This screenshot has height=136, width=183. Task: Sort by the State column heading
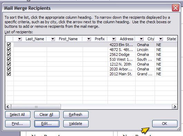(x=171, y=39)
